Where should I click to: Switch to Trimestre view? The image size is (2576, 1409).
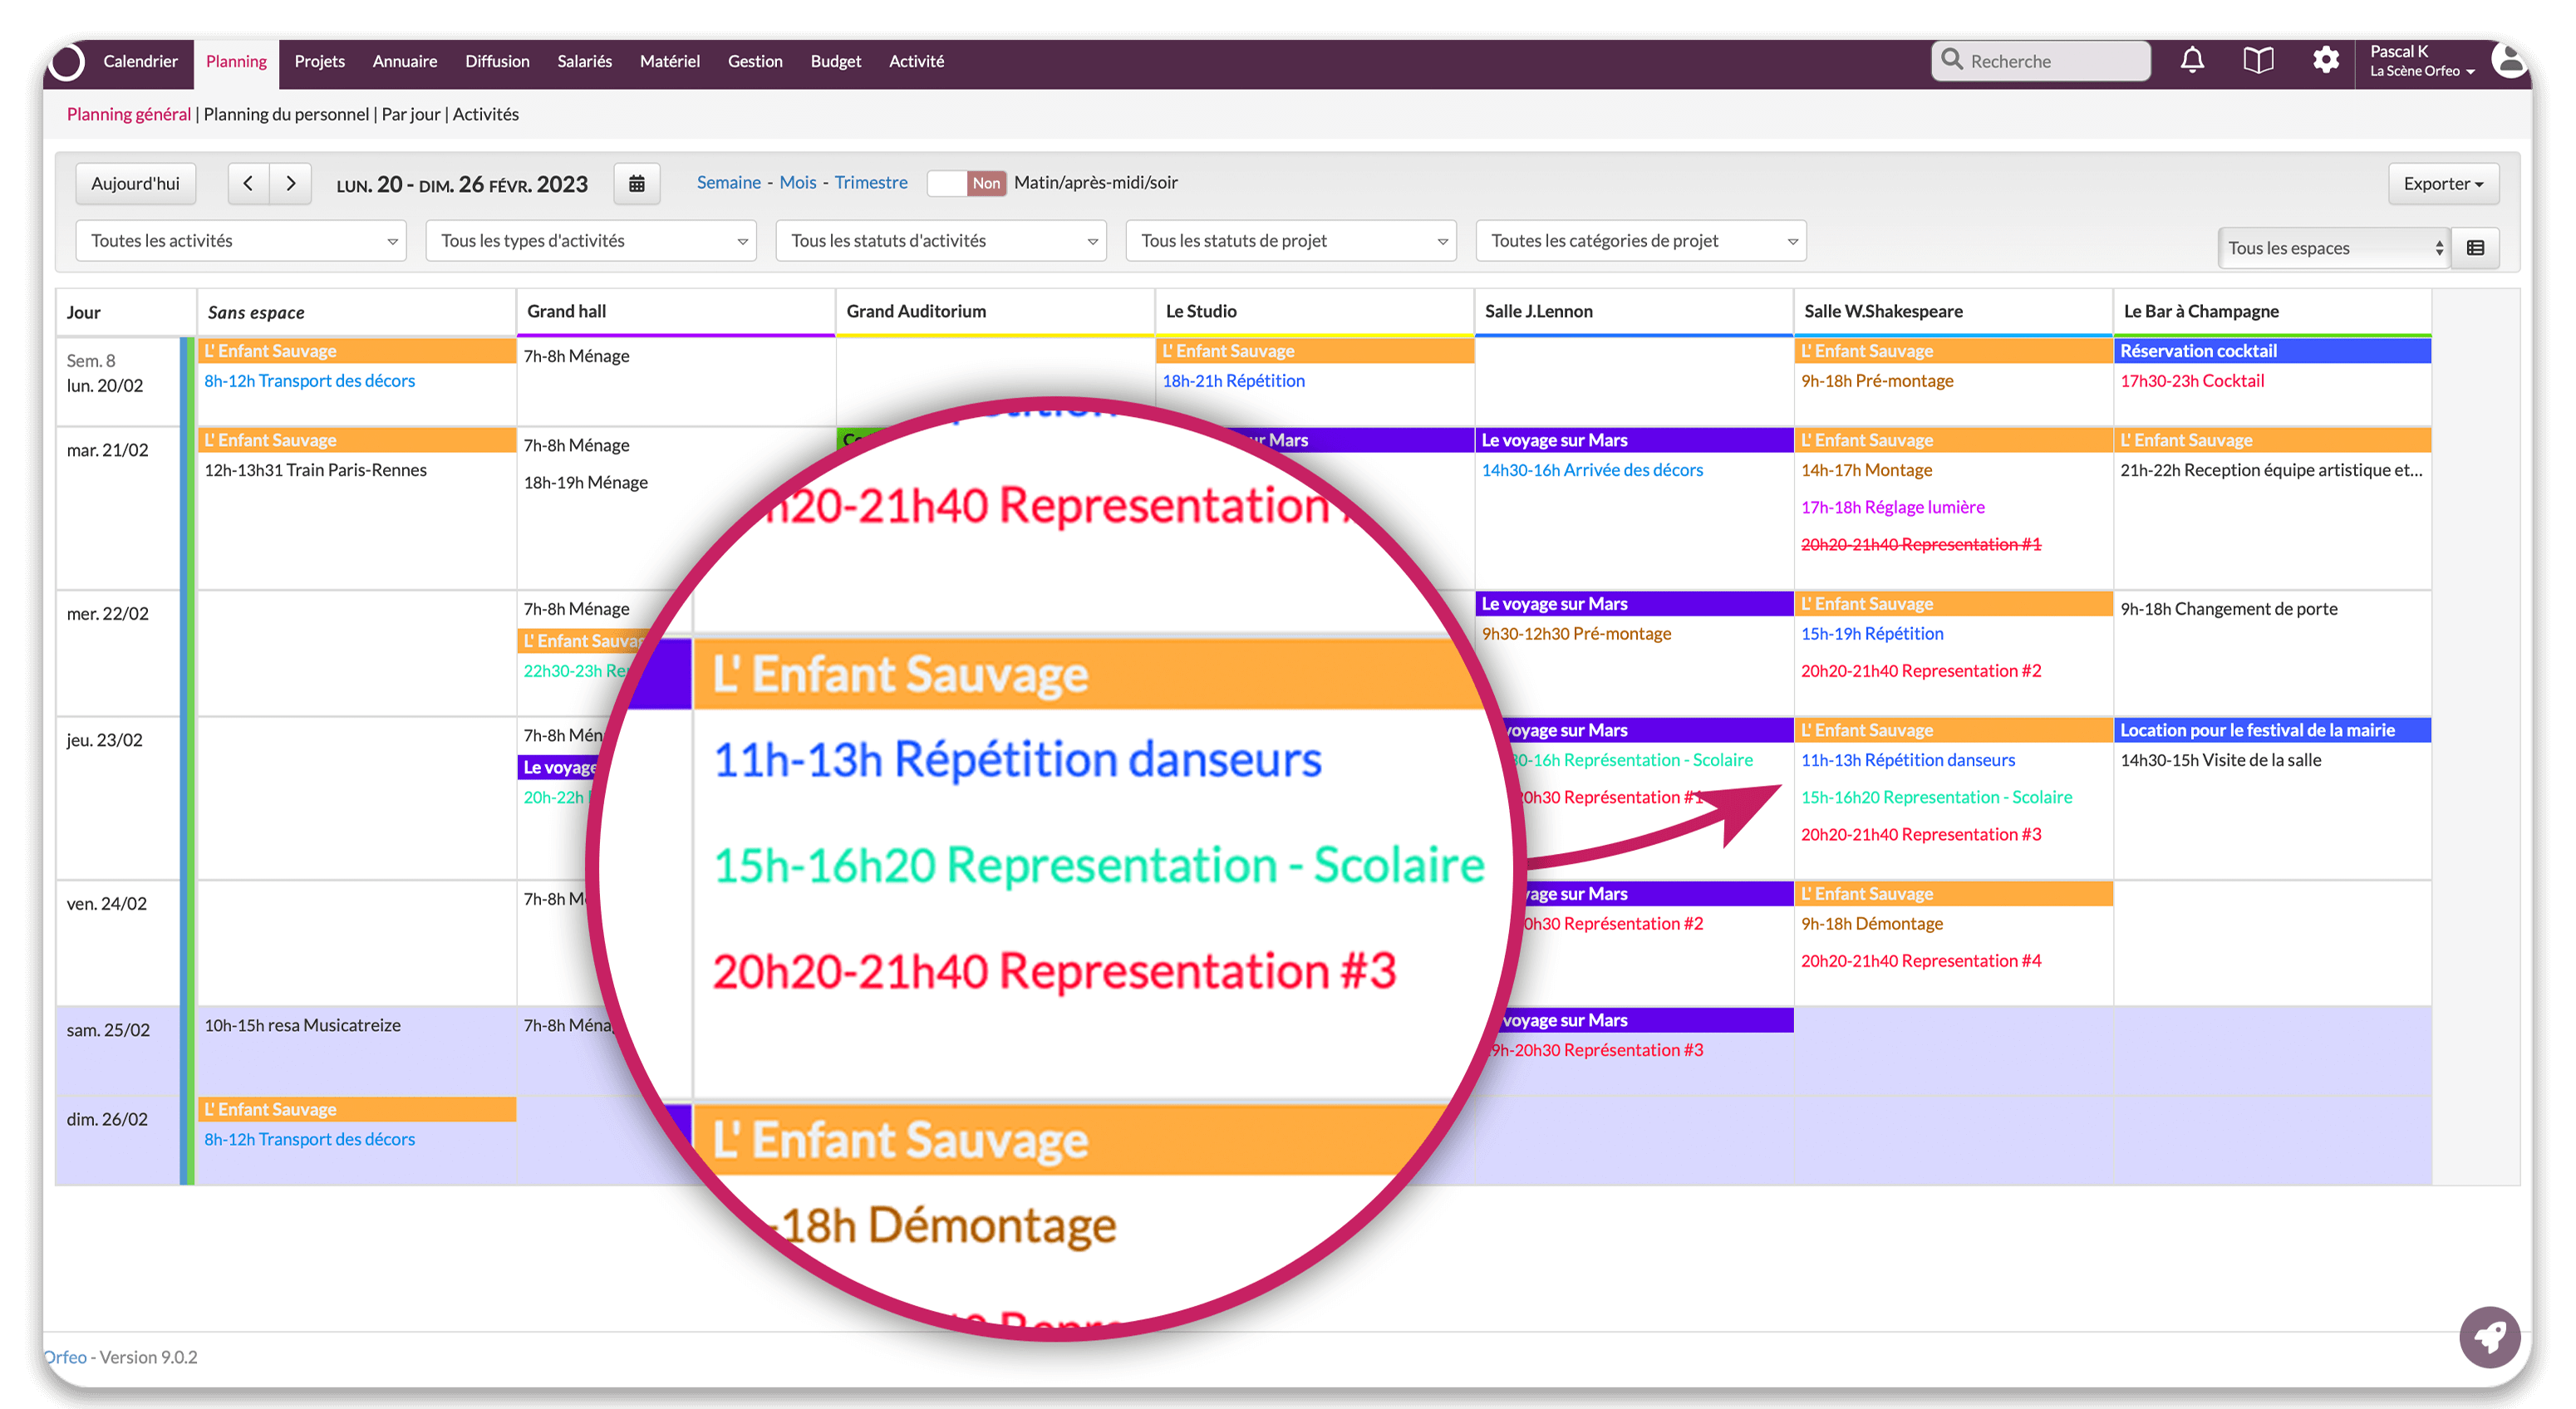click(871, 182)
